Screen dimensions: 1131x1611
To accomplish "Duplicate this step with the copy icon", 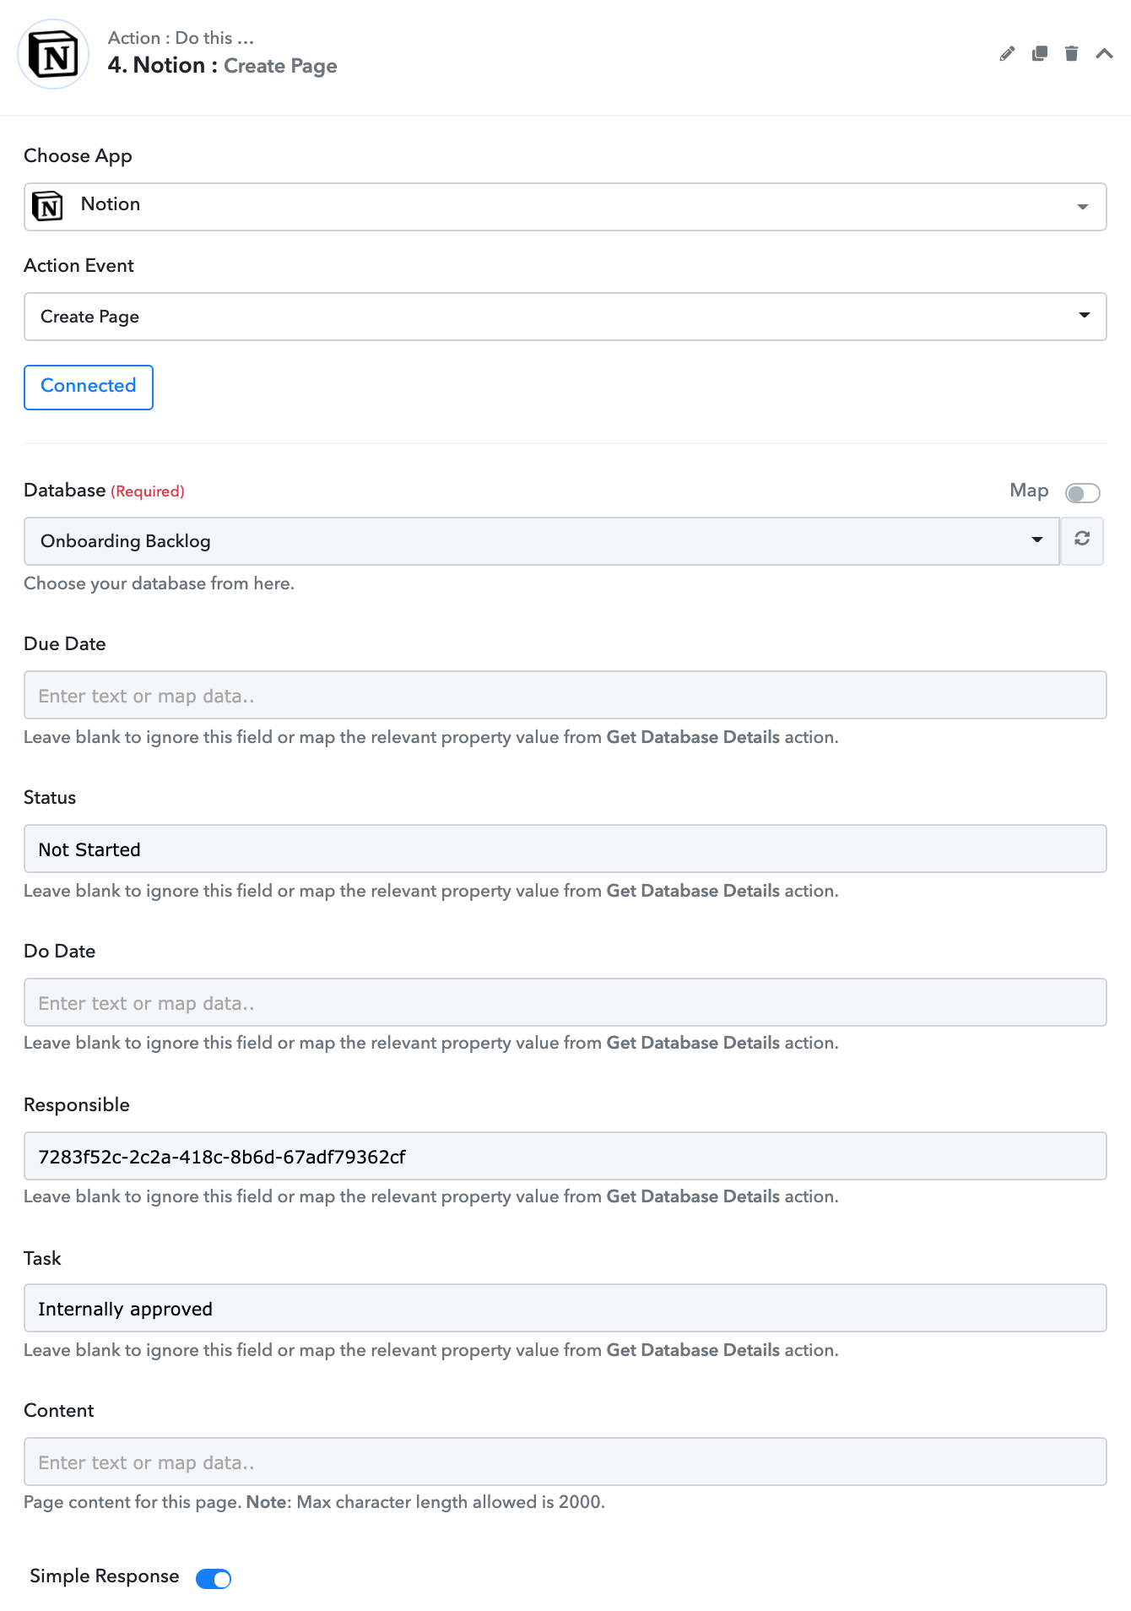I will pos(1040,54).
